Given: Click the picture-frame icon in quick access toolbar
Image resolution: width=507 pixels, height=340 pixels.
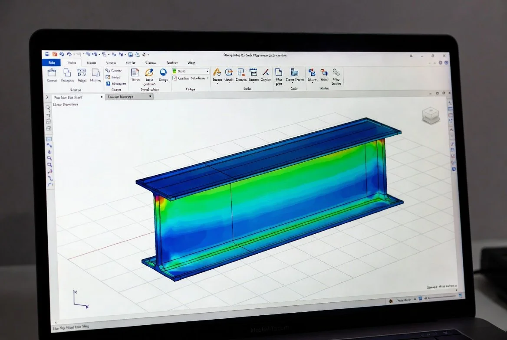Looking at the screenshot, I should [x=130, y=55].
